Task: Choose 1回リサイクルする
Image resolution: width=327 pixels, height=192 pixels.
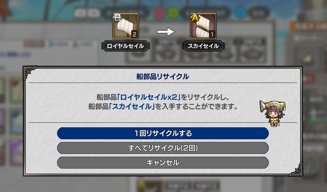Action: coord(163,133)
